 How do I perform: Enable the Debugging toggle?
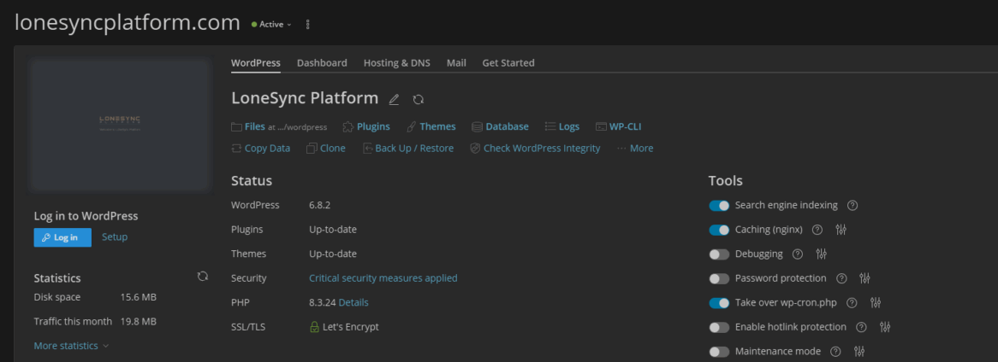tap(719, 254)
